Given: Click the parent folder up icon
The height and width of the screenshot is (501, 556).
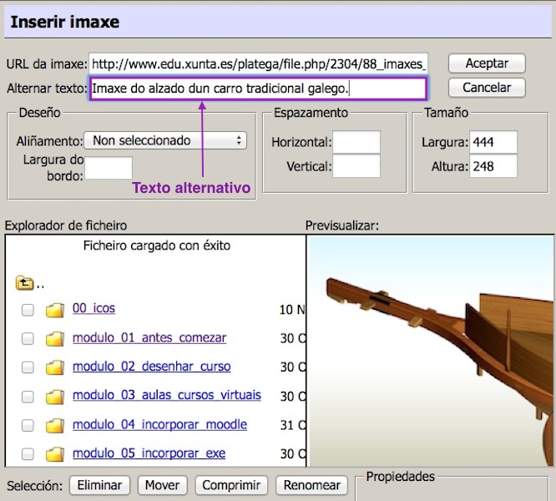Looking at the screenshot, I should (x=24, y=283).
